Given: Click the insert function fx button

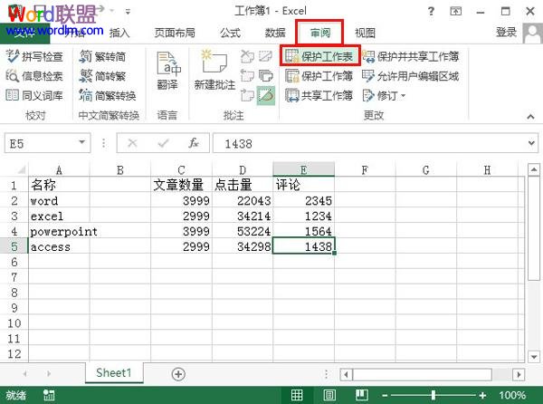Looking at the screenshot, I should click(x=194, y=143).
